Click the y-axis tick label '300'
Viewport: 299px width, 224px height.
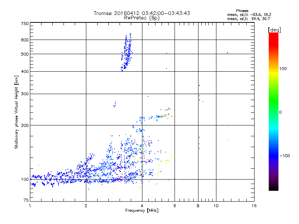click(x=25, y=94)
